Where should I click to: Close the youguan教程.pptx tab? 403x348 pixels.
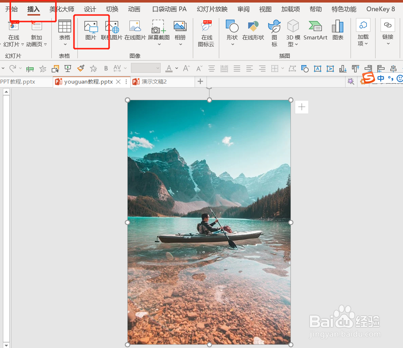(118, 82)
